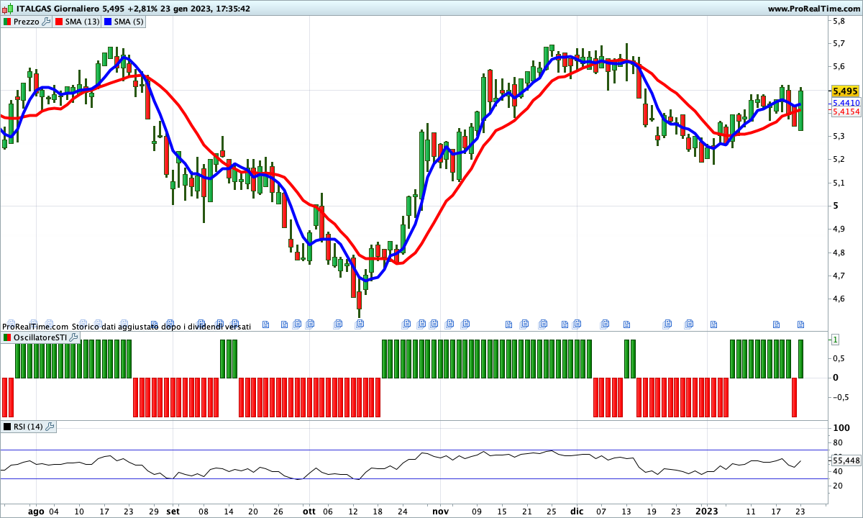Click the 4,6 price axis label
This screenshot has width=863, height=518.
click(x=839, y=299)
